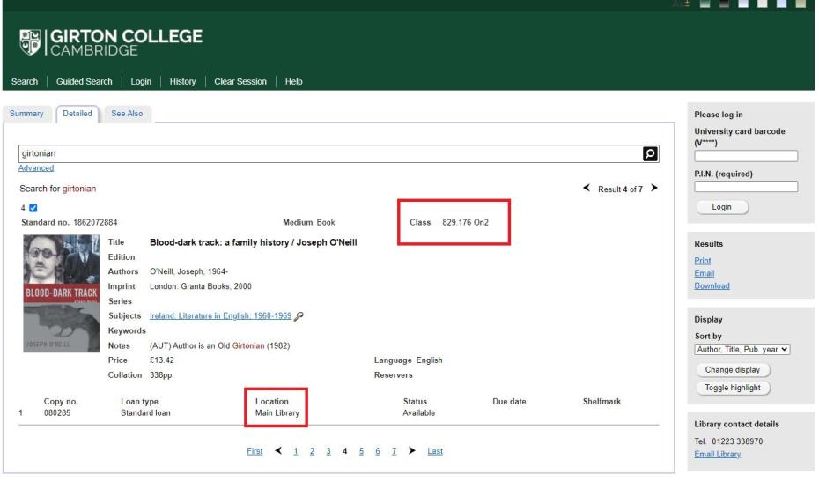Image resolution: width=819 pixels, height=482 pixels.
Task: Open the Guided Search menu item
Action: [x=85, y=82]
